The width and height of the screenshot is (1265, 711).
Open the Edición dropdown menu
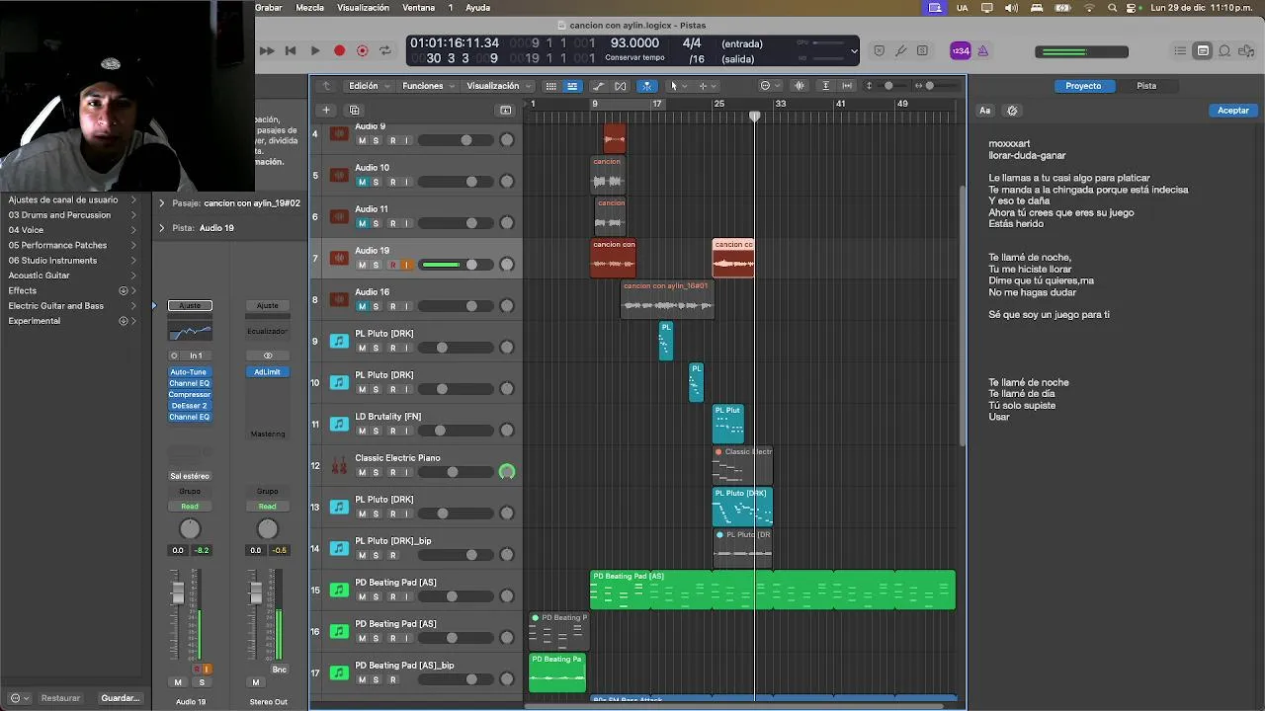368,86
